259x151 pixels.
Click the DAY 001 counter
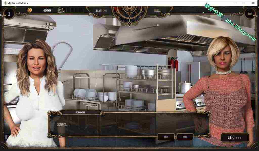[101, 11]
